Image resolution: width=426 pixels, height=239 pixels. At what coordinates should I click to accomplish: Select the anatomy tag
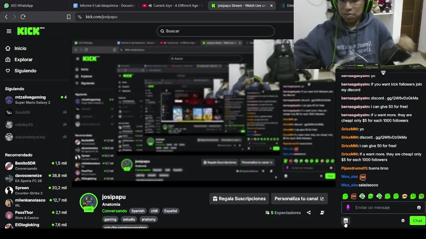tap(148, 219)
